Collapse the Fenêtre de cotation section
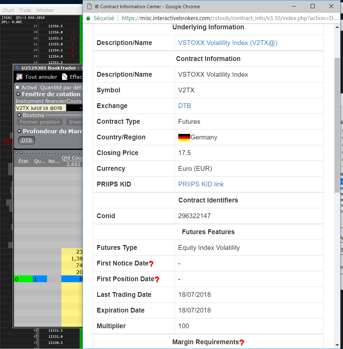The image size is (343, 349). coord(18,94)
